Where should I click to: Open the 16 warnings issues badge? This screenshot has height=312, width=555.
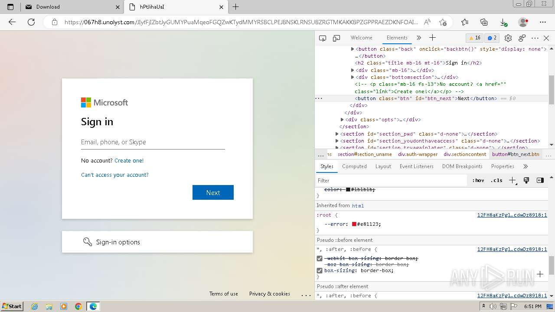pyautogui.click(x=474, y=38)
